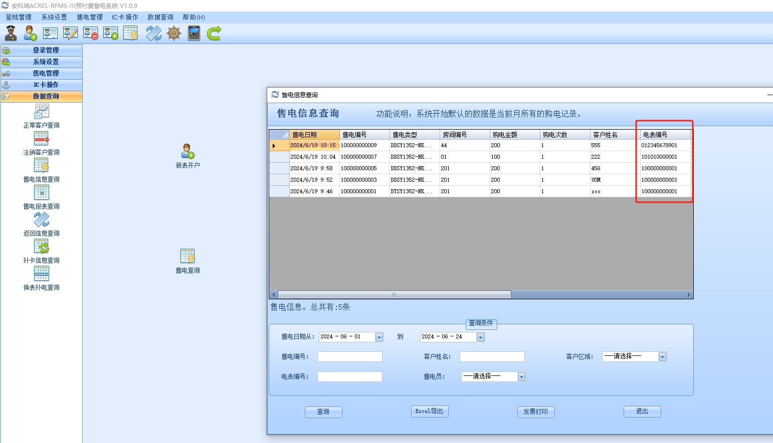Click the 电表编号 input field
This screenshot has height=443, width=773.
click(350, 377)
